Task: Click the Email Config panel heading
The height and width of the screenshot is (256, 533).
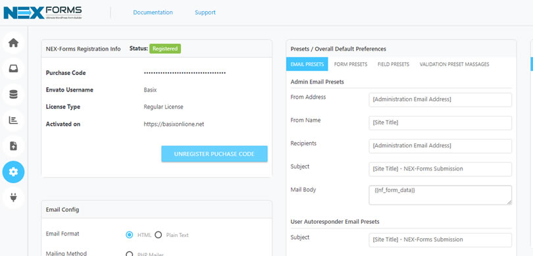Action: [x=63, y=210]
